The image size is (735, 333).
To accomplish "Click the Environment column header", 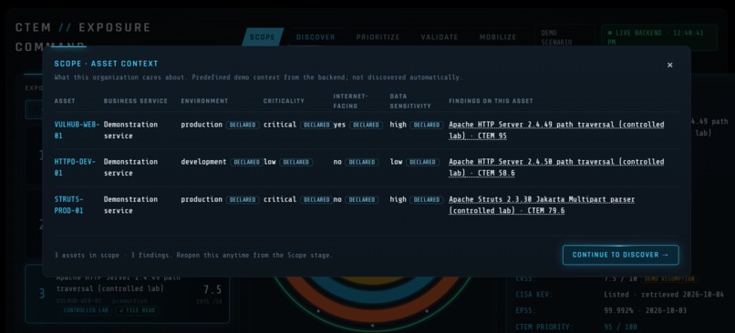I will tap(204, 101).
